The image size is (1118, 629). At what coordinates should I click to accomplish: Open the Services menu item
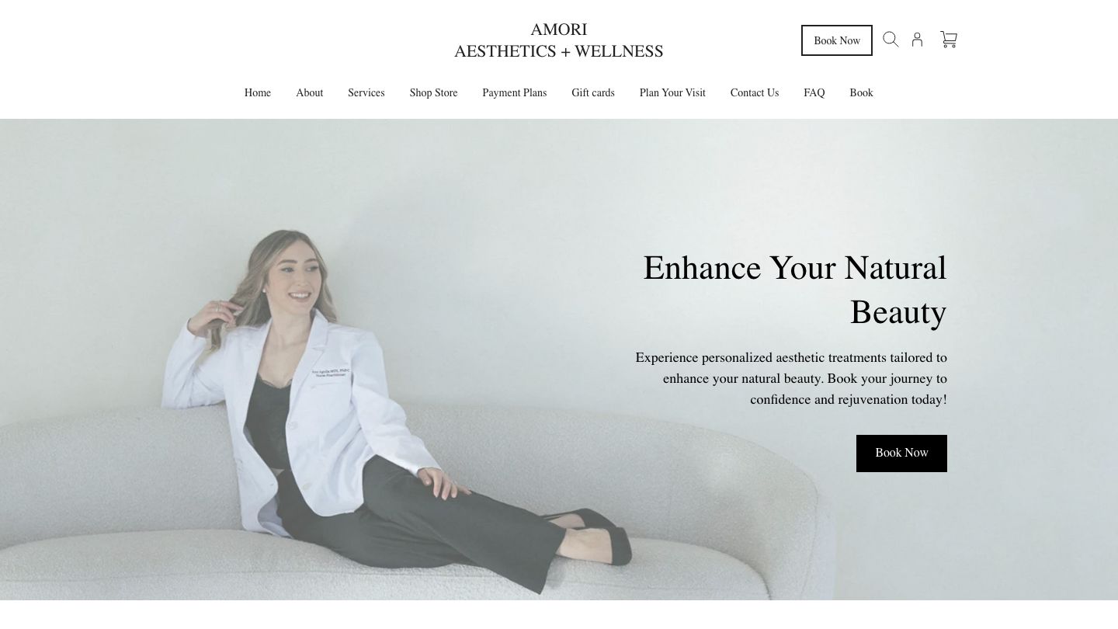click(x=366, y=93)
